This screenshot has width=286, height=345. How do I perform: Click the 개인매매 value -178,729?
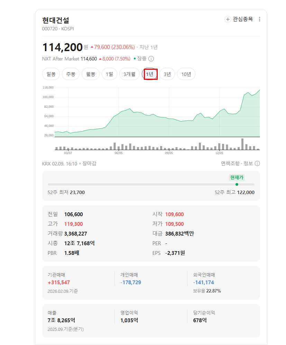(x=131, y=282)
